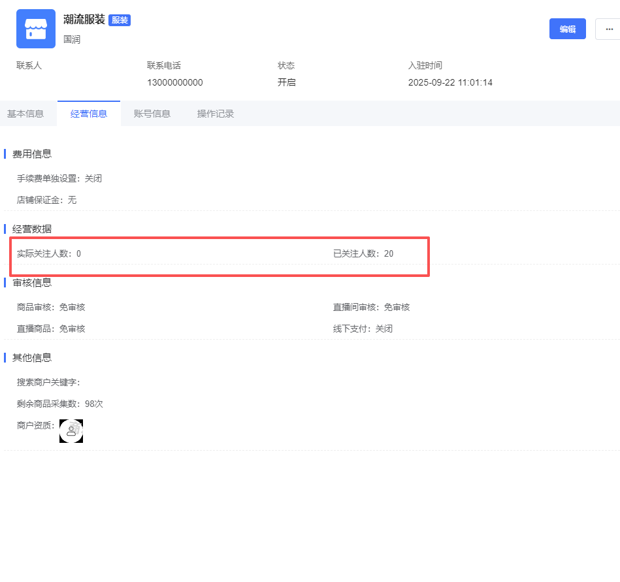Open the 账号信息 tab
The image size is (620, 582).
click(152, 114)
